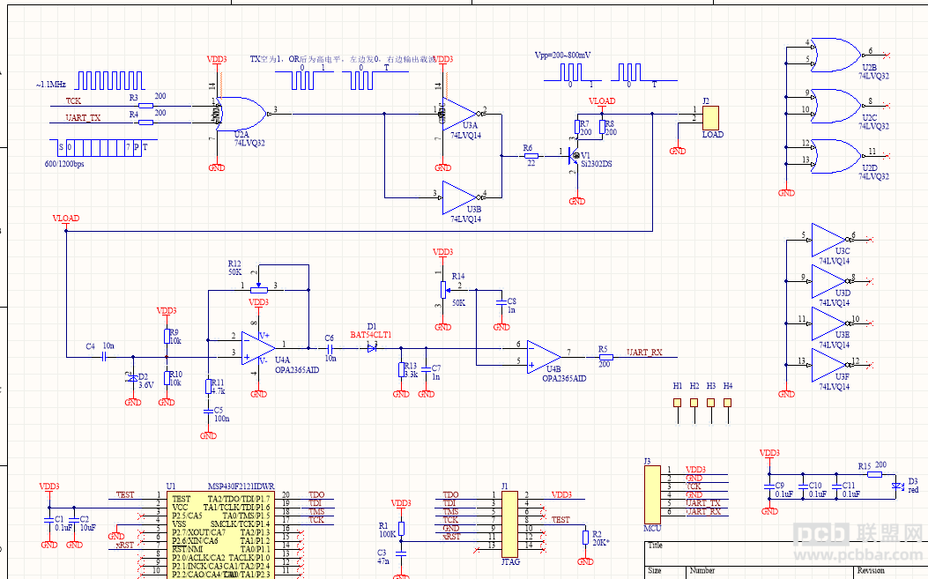Click resistor R4 on UART_TX line

145,122
